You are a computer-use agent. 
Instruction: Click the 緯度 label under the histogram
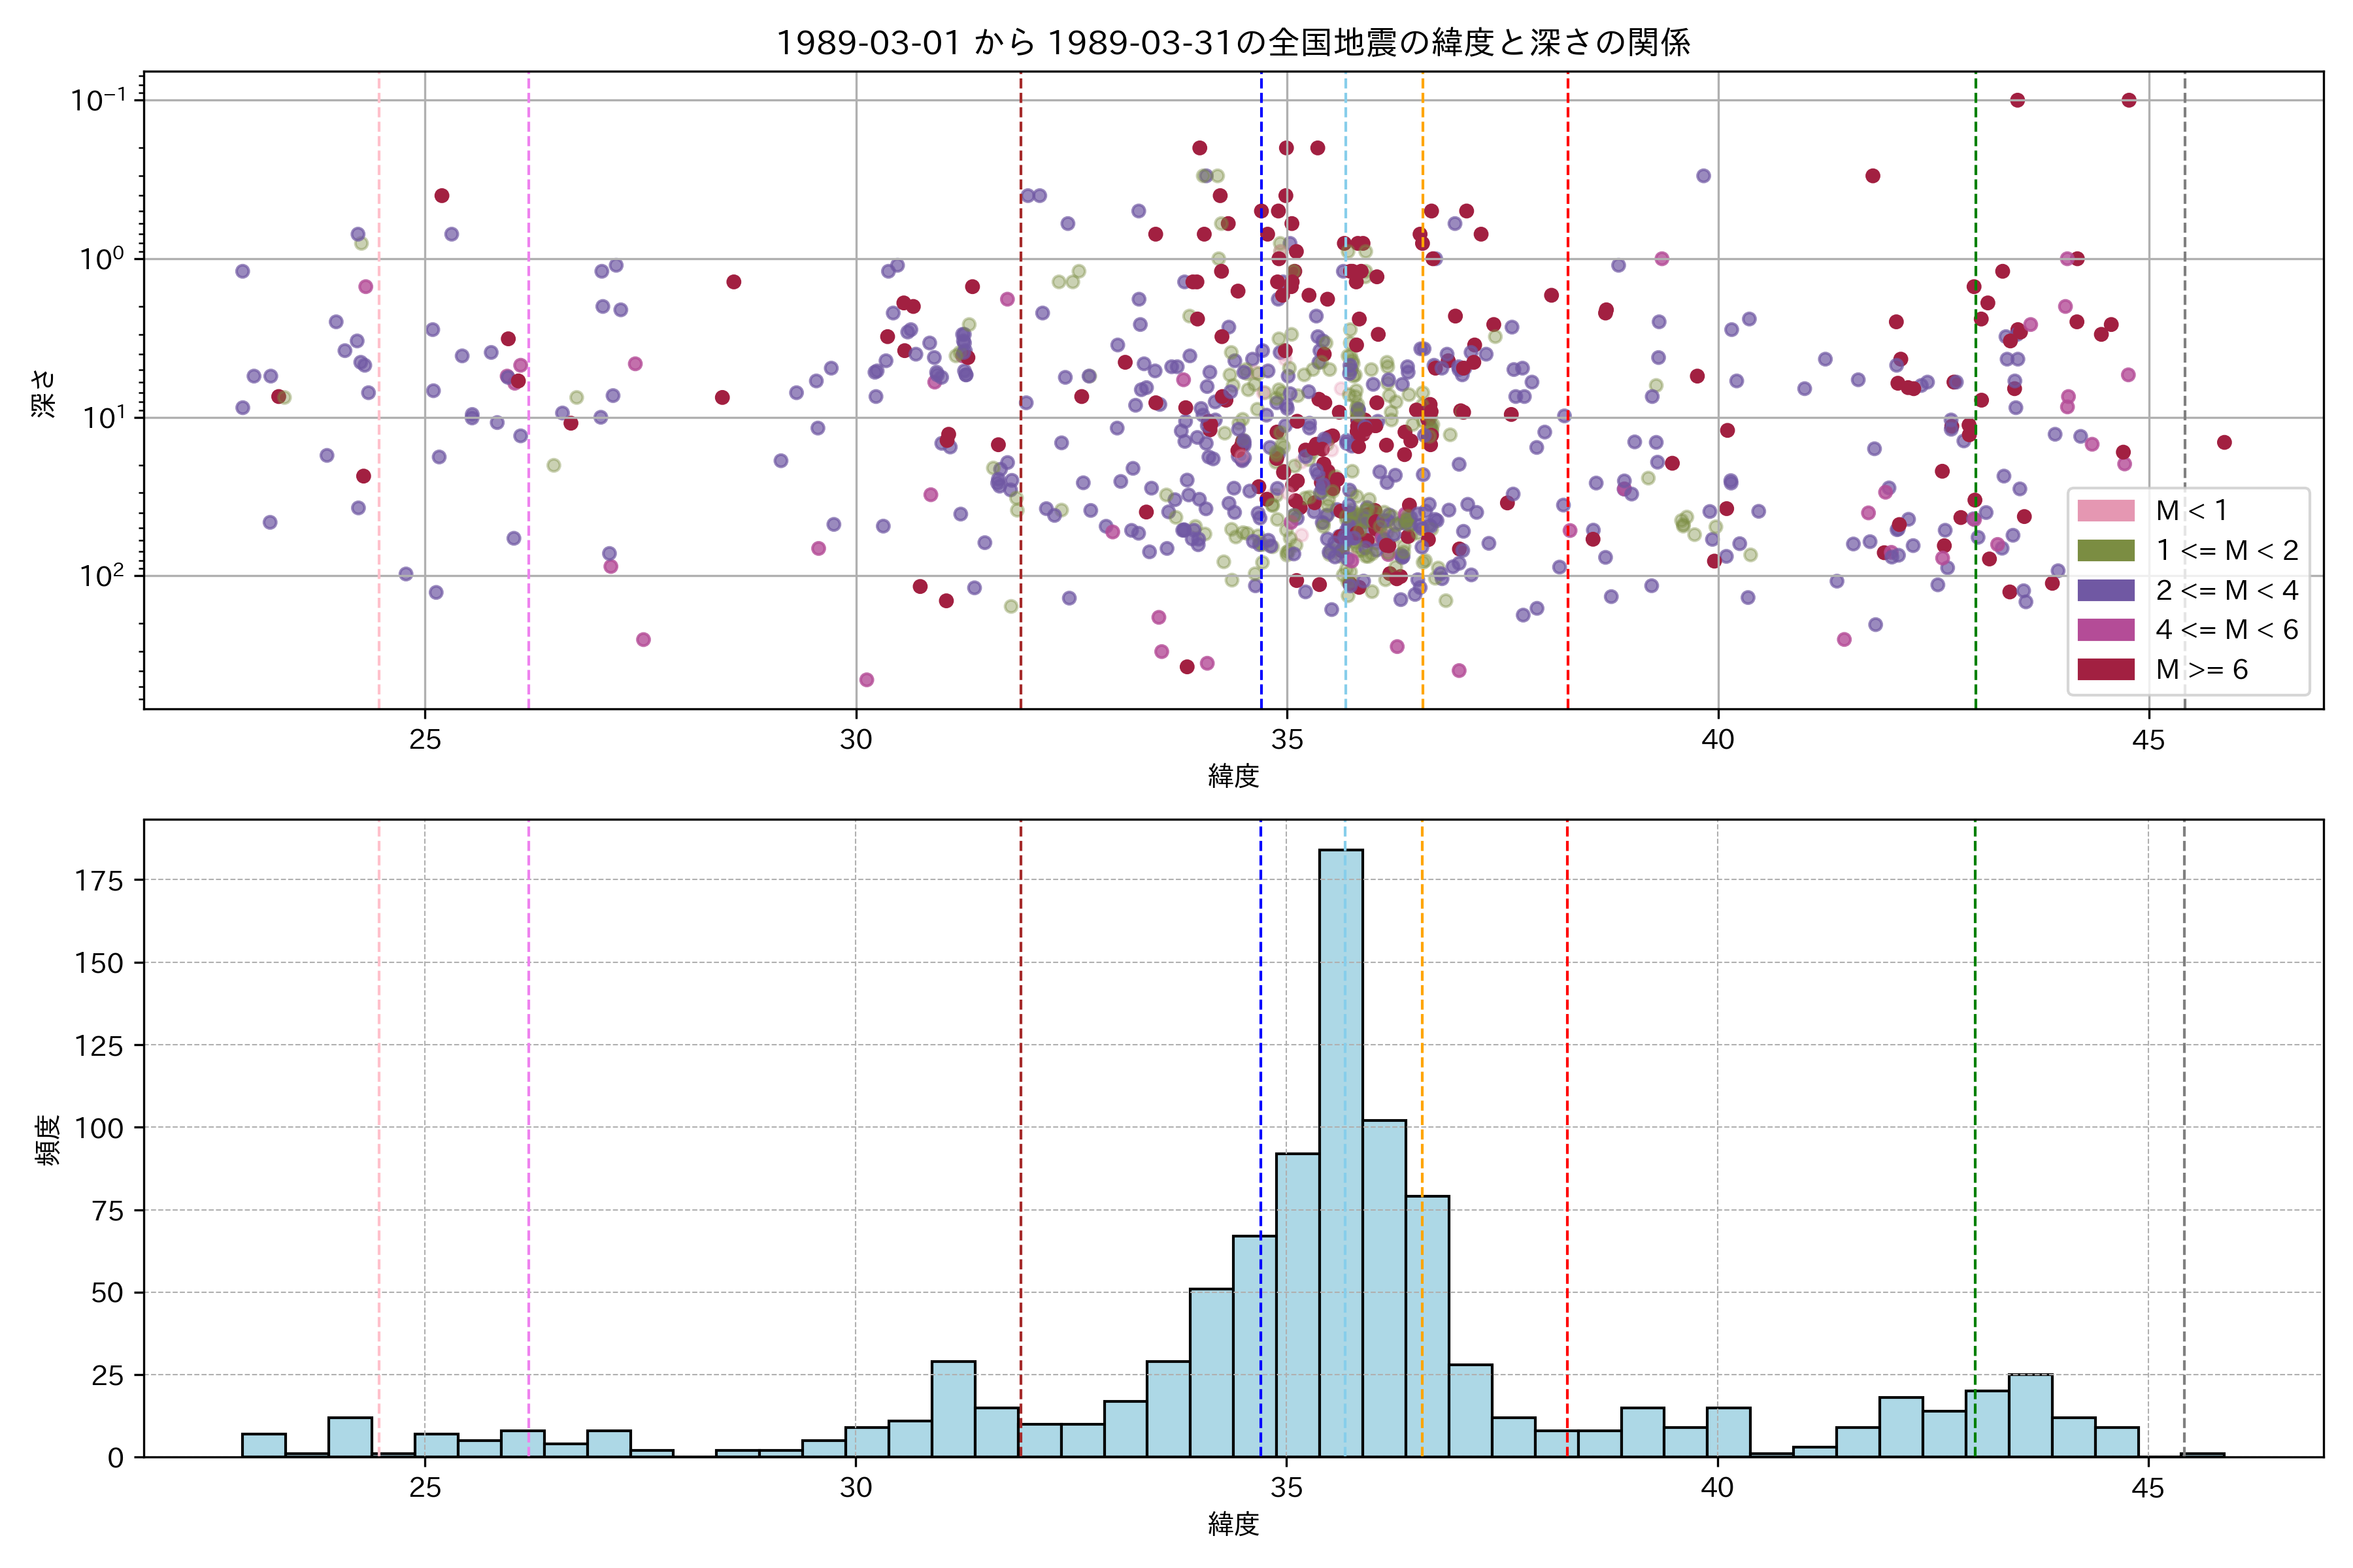pyautogui.click(x=1233, y=1524)
